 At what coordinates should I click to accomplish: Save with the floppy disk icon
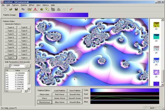click(16, 9)
